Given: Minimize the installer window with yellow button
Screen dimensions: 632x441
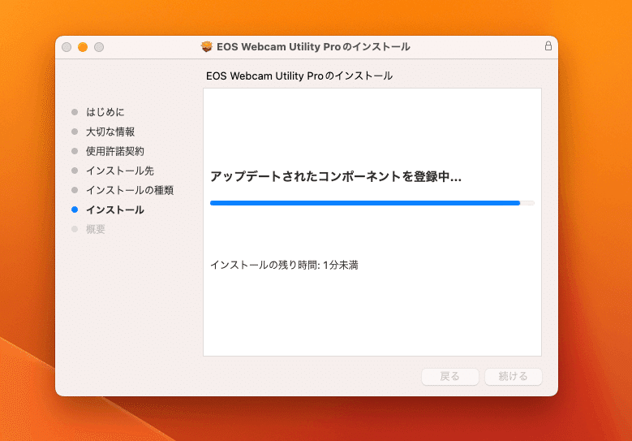Looking at the screenshot, I should [83, 47].
